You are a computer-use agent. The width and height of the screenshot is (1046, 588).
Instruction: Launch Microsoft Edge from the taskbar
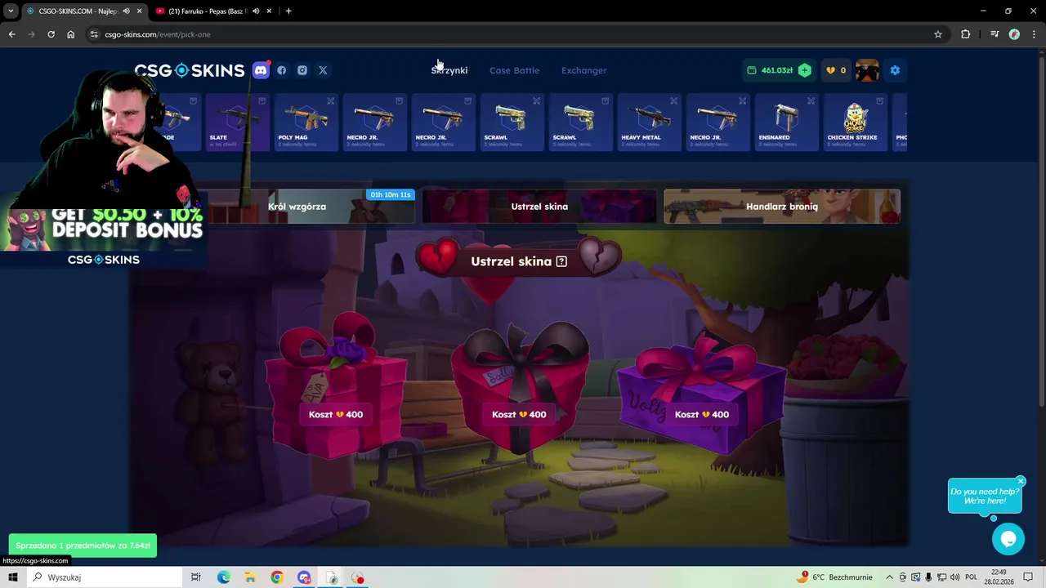(x=223, y=577)
